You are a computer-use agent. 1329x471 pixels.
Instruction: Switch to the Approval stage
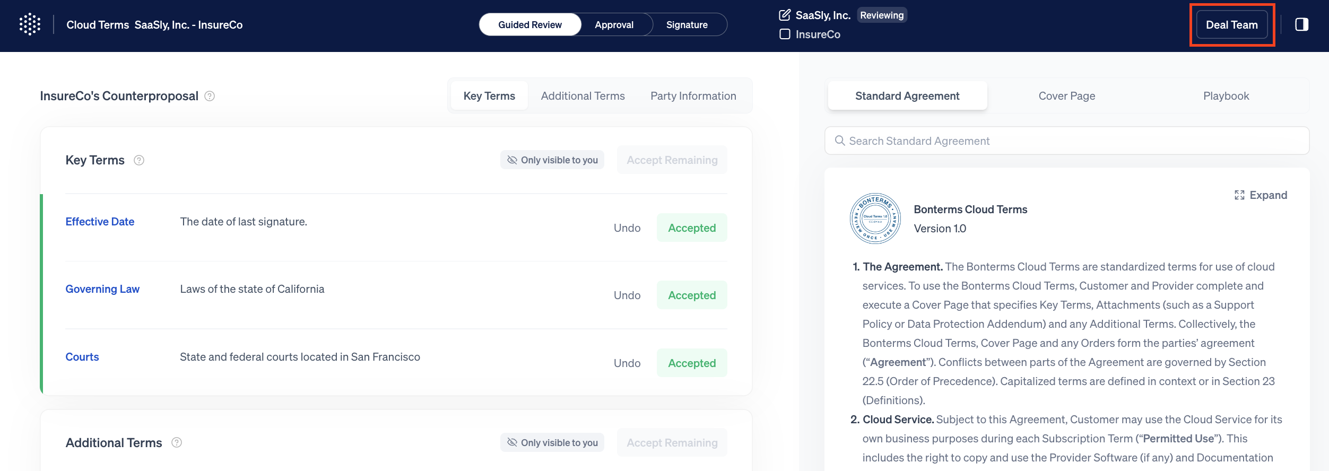click(x=614, y=25)
